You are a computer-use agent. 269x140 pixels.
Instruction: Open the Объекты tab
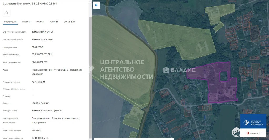point(40,21)
